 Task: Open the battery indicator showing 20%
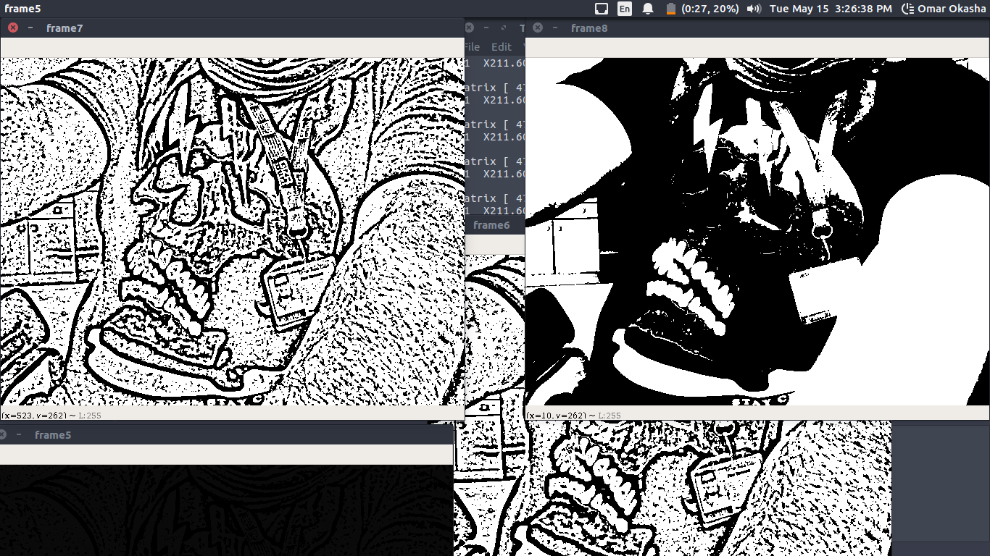(x=702, y=9)
